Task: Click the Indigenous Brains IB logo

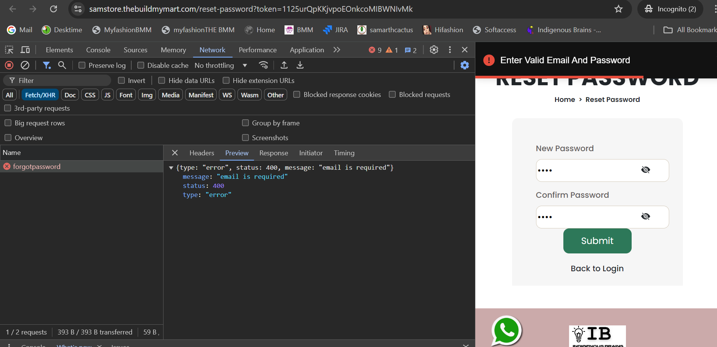Action: click(x=597, y=336)
